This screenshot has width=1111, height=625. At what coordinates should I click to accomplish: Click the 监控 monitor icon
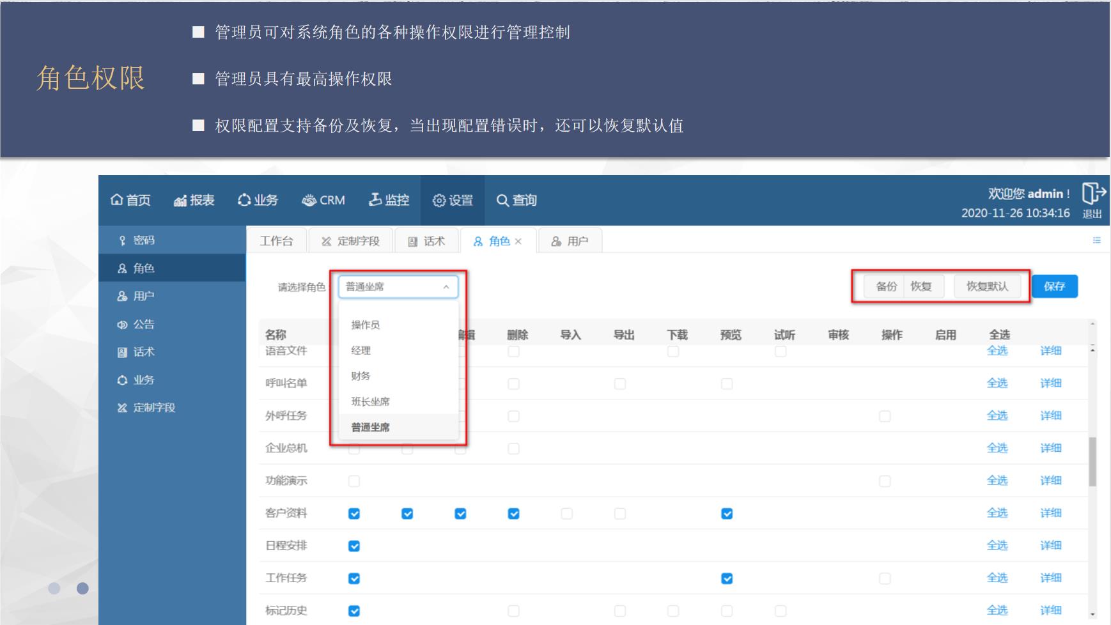[x=375, y=200]
